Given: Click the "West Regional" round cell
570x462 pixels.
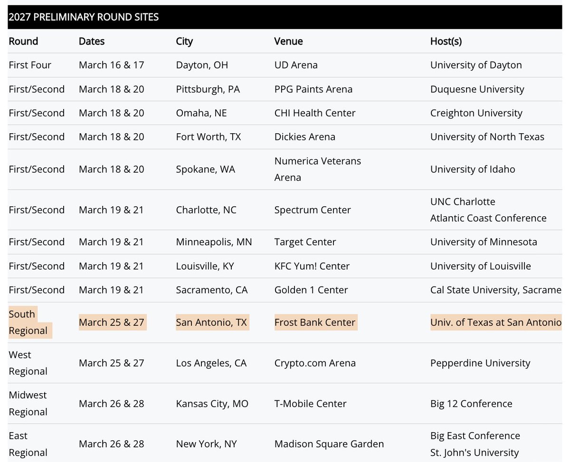Looking at the screenshot, I should click(28, 363).
